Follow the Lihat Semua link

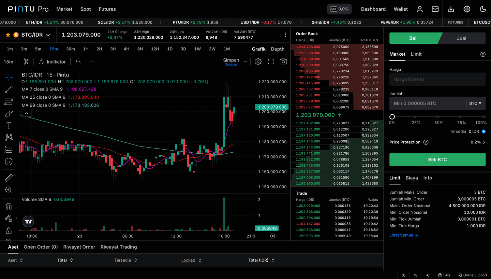point(403,235)
